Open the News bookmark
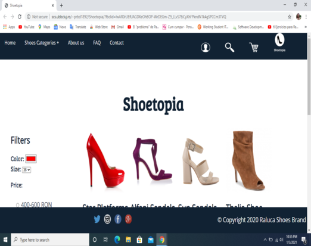Viewport: 311px width, 246px height. click(60, 27)
